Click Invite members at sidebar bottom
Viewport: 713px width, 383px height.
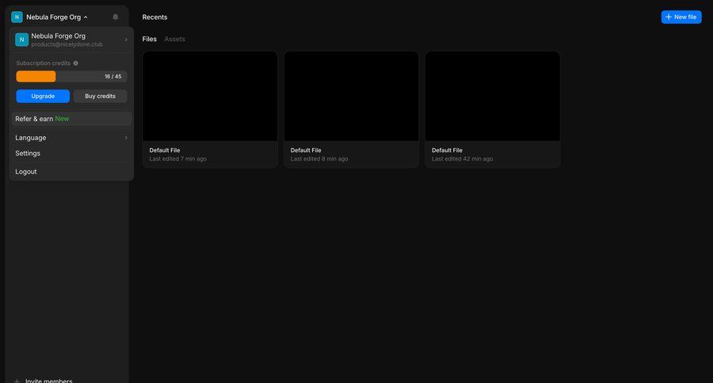tap(48, 381)
